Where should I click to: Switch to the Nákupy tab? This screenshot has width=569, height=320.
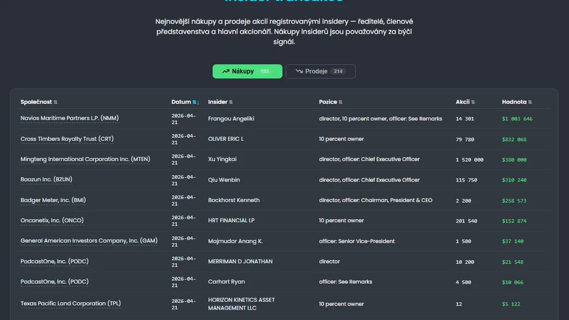pyautogui.click(x=247, y=71)
